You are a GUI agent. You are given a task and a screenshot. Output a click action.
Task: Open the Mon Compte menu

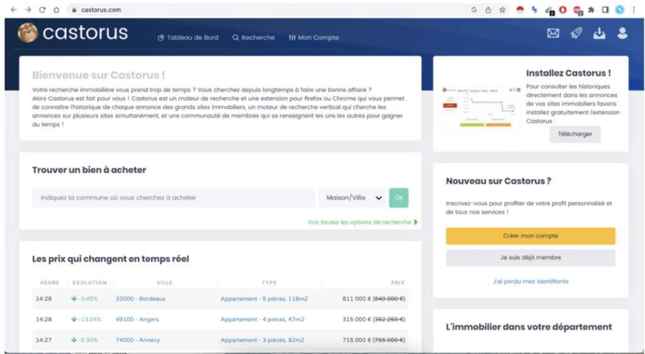tap(314, 37)
